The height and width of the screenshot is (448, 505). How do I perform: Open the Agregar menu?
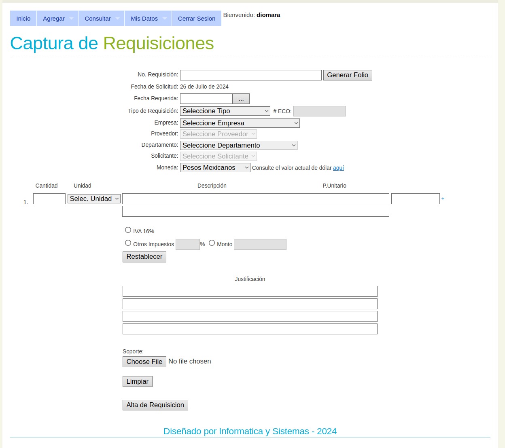57,19
